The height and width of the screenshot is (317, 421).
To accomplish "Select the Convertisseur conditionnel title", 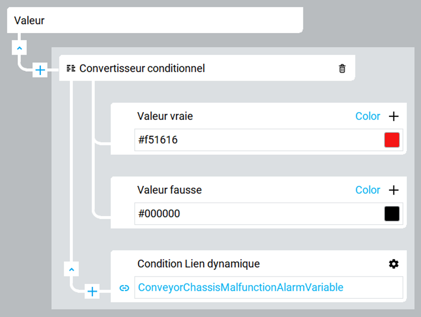I will (142, 68).
